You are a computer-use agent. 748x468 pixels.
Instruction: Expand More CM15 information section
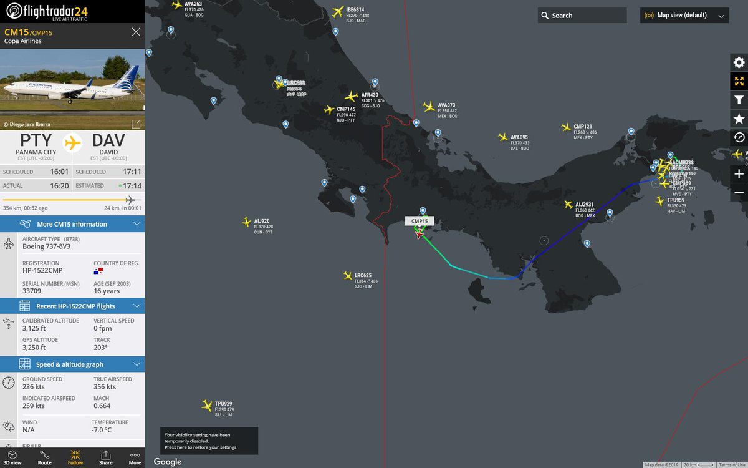(72, 224)
